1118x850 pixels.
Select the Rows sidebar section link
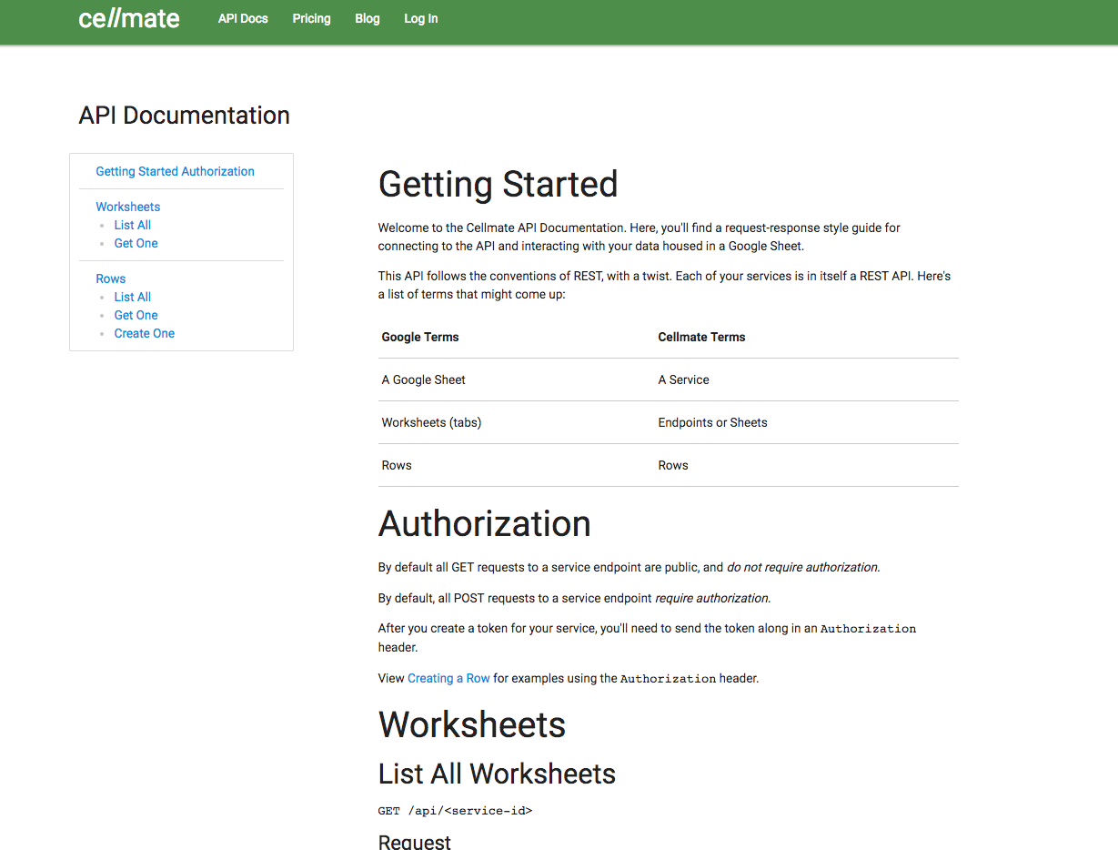click(111, 278)
